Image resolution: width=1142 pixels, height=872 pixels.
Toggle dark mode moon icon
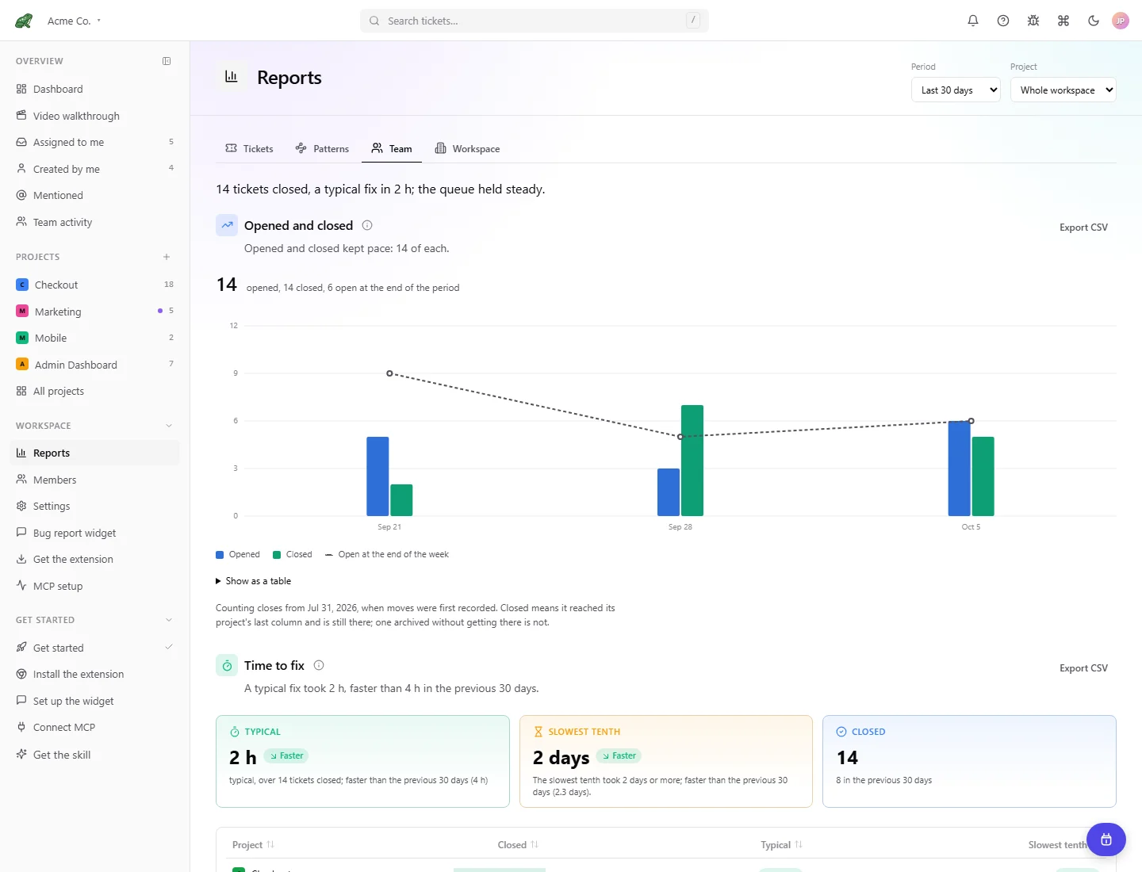(1094, 21)
